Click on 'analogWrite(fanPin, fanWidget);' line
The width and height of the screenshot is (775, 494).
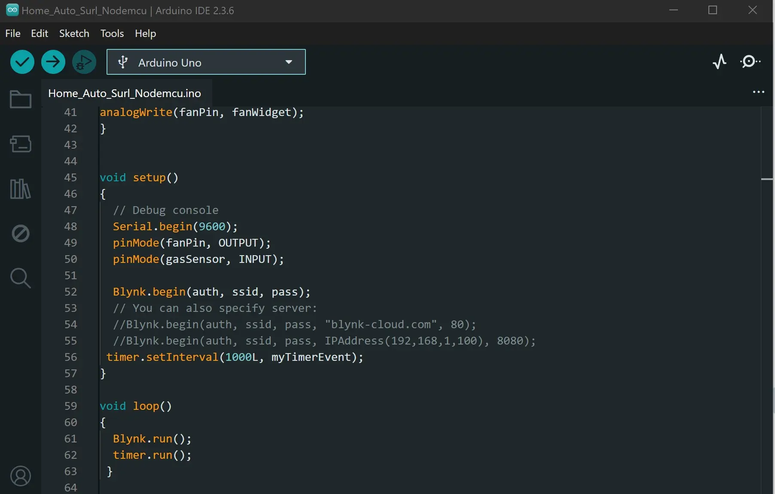tap(202, 112)
